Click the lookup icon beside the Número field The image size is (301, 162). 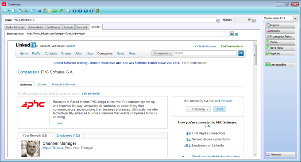[254, 20]
